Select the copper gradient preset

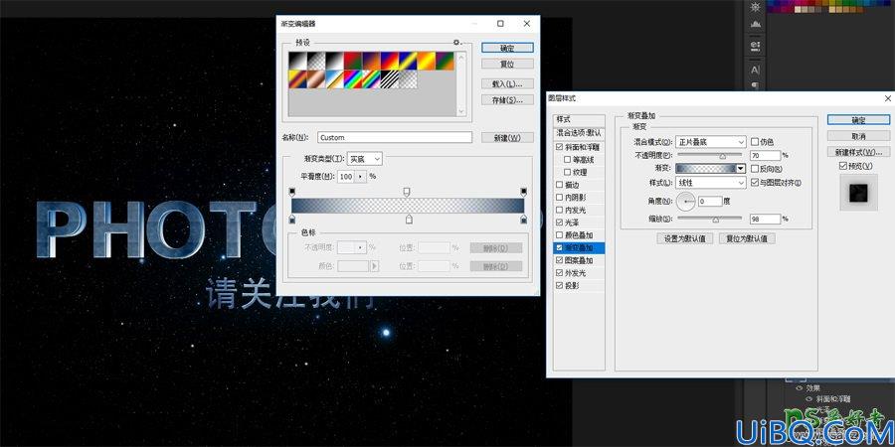point(315,79)
